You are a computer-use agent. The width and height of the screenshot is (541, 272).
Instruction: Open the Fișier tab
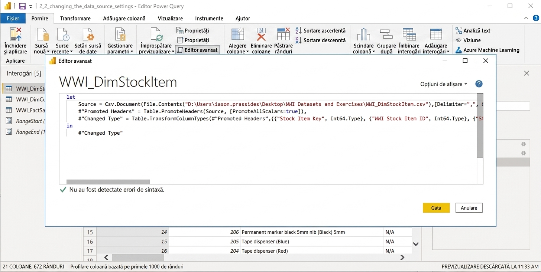pos(13,19)
